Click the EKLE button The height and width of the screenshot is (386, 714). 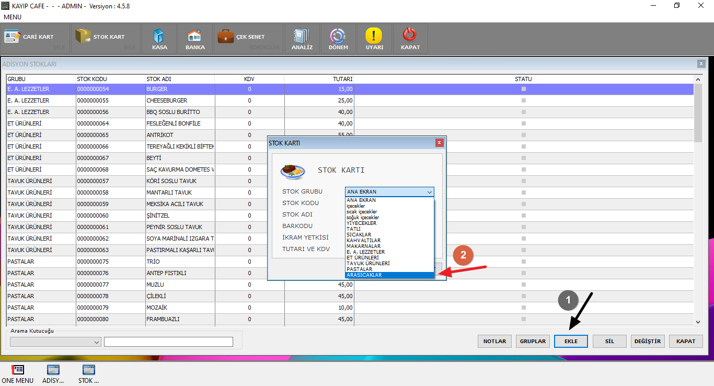(x=571, y=341)
